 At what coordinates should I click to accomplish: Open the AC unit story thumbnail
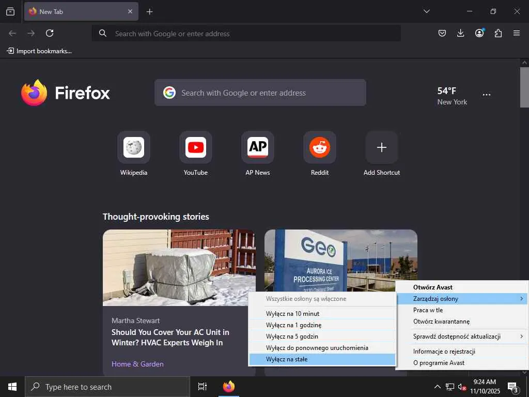pos(179,268)
